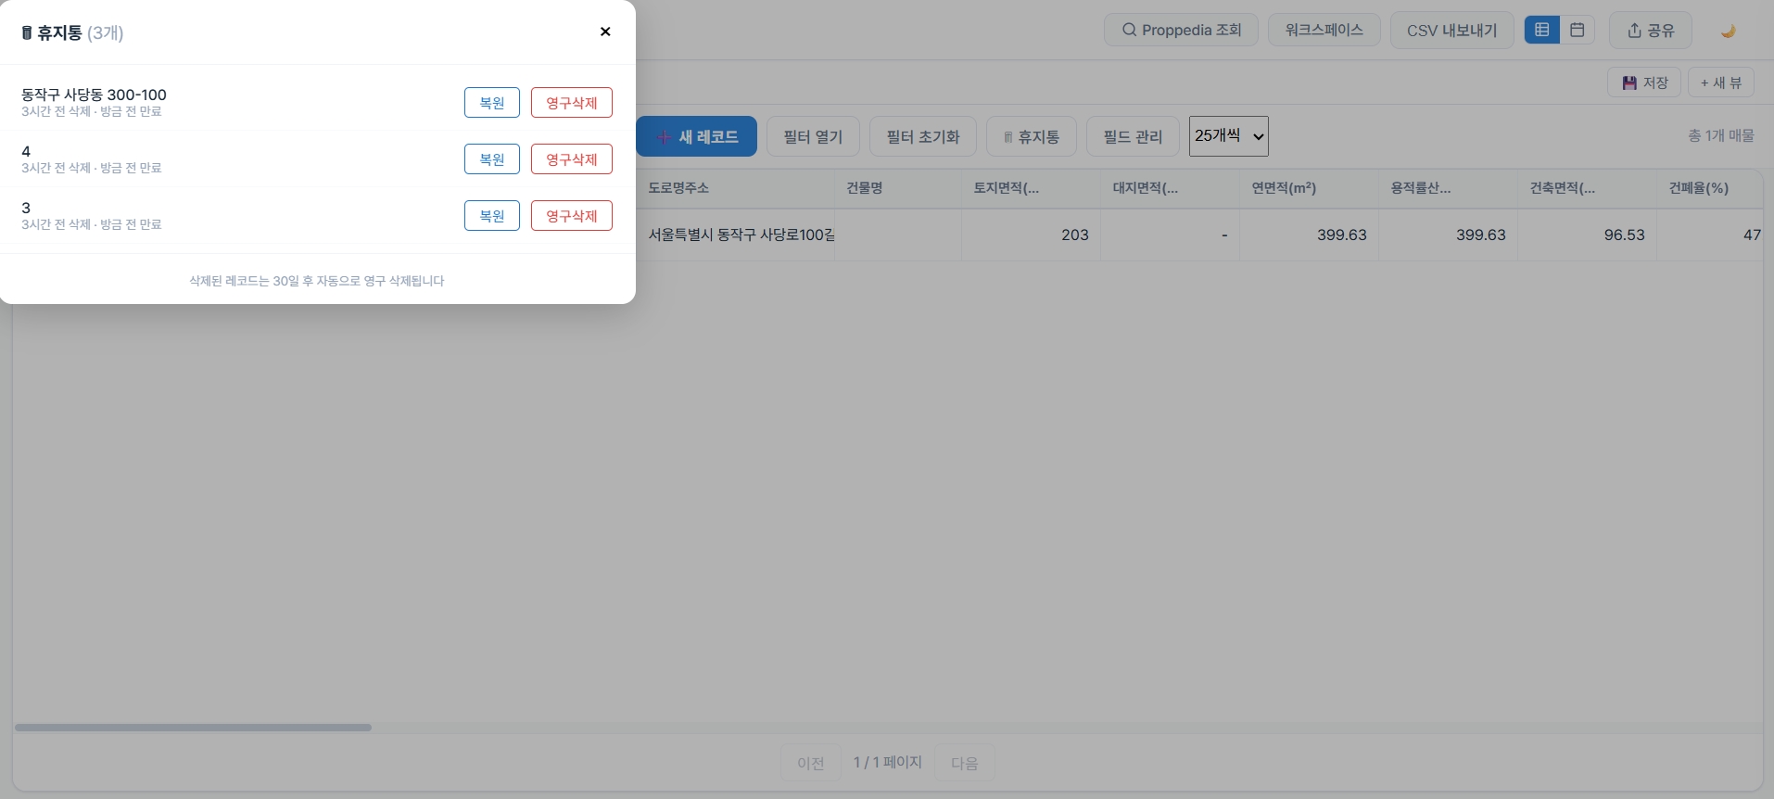Permanently delete 동작구 사당동 300-100 record
The width and height of the screenshot is (1774, 799).
pyautogui.click(x=572, y=103)
